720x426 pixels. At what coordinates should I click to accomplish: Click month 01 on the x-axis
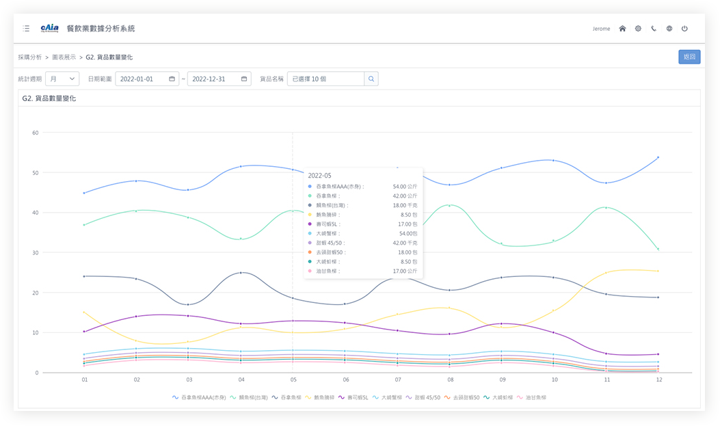point(85,380)
